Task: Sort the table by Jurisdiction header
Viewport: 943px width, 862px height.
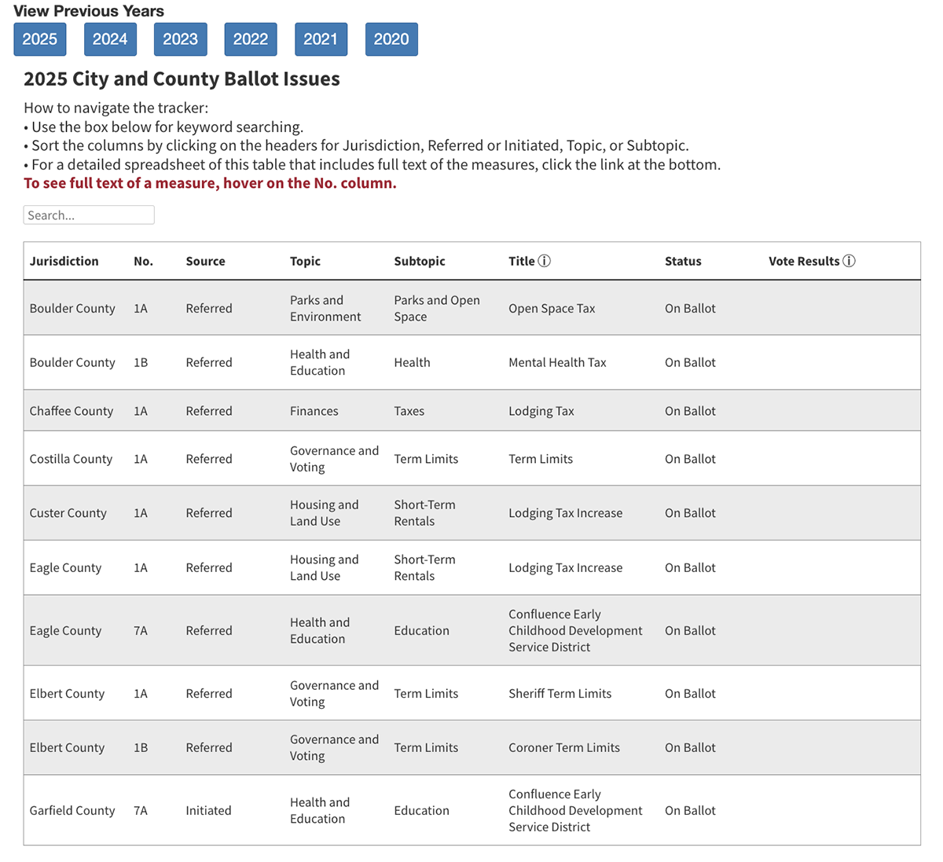Action: pyautogui.click(x=64, y=262)
